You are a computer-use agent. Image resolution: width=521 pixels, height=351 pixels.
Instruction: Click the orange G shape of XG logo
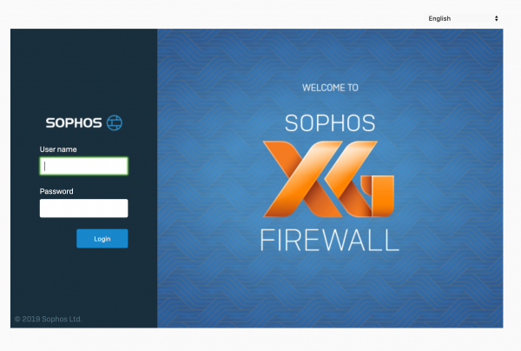tap(360, 179)
